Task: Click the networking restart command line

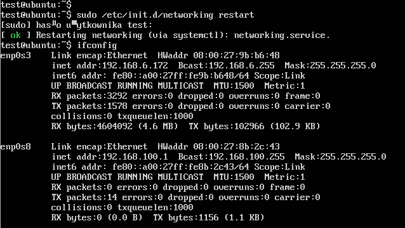Action: 127,15
